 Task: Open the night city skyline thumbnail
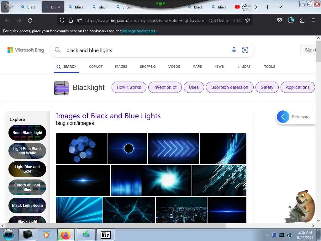click(x=182, y=210)
